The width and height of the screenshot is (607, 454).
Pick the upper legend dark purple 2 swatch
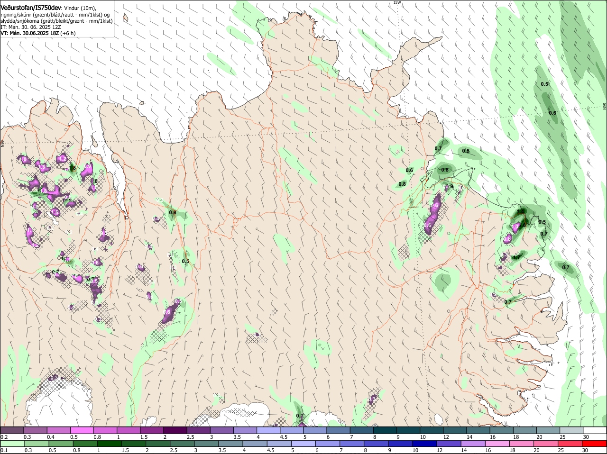[175, 430]
